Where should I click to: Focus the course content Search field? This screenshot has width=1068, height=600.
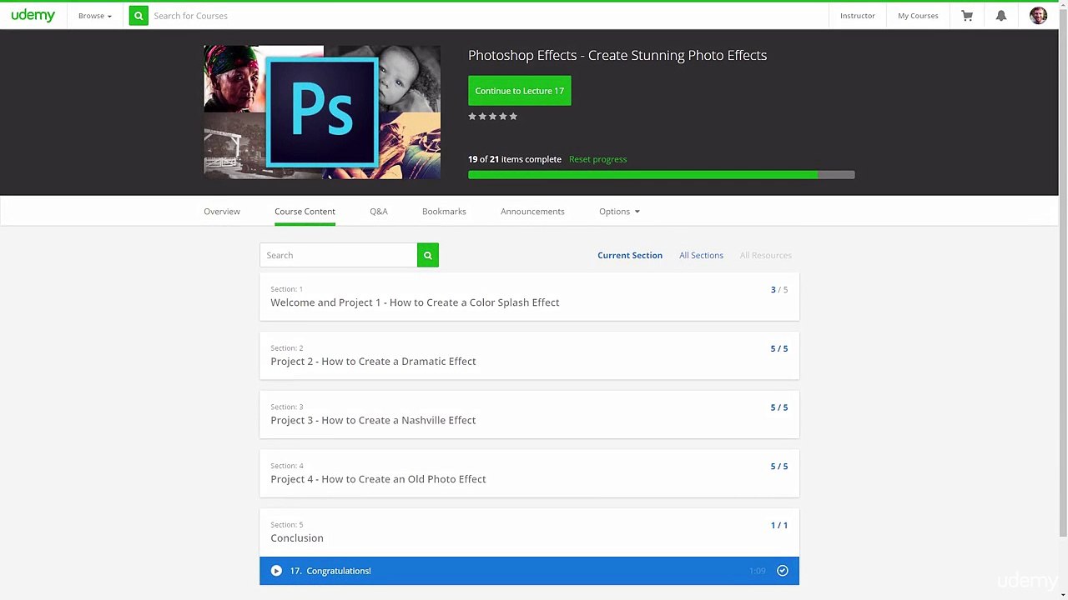point(339,255)
